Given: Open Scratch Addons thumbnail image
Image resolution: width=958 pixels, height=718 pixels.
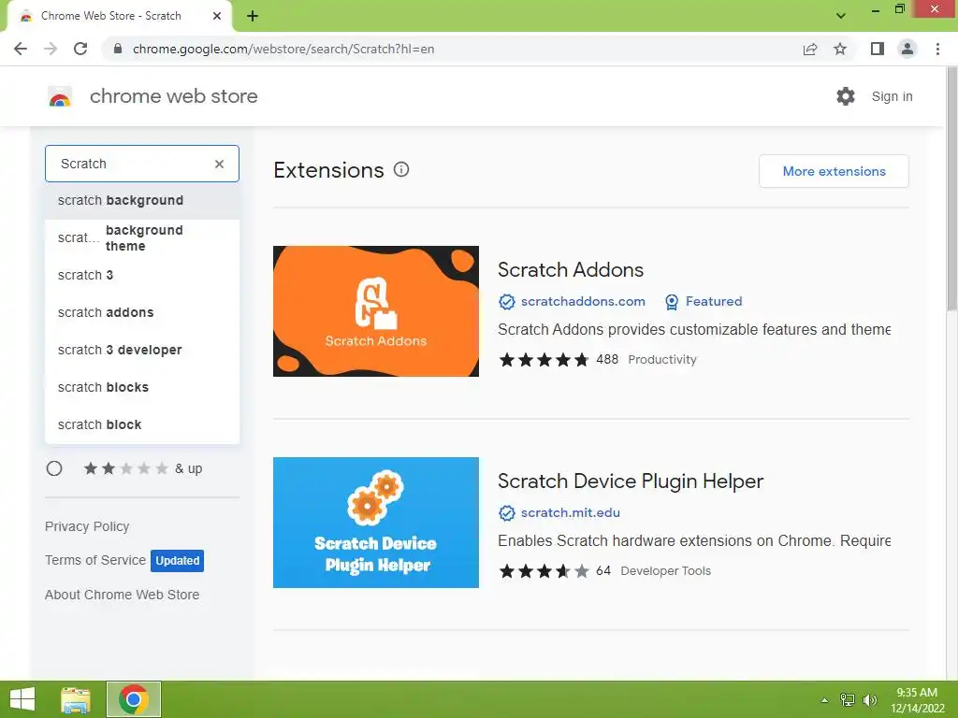Looking at the screenshot, I should pyautogui.click(x=376, y=311).
